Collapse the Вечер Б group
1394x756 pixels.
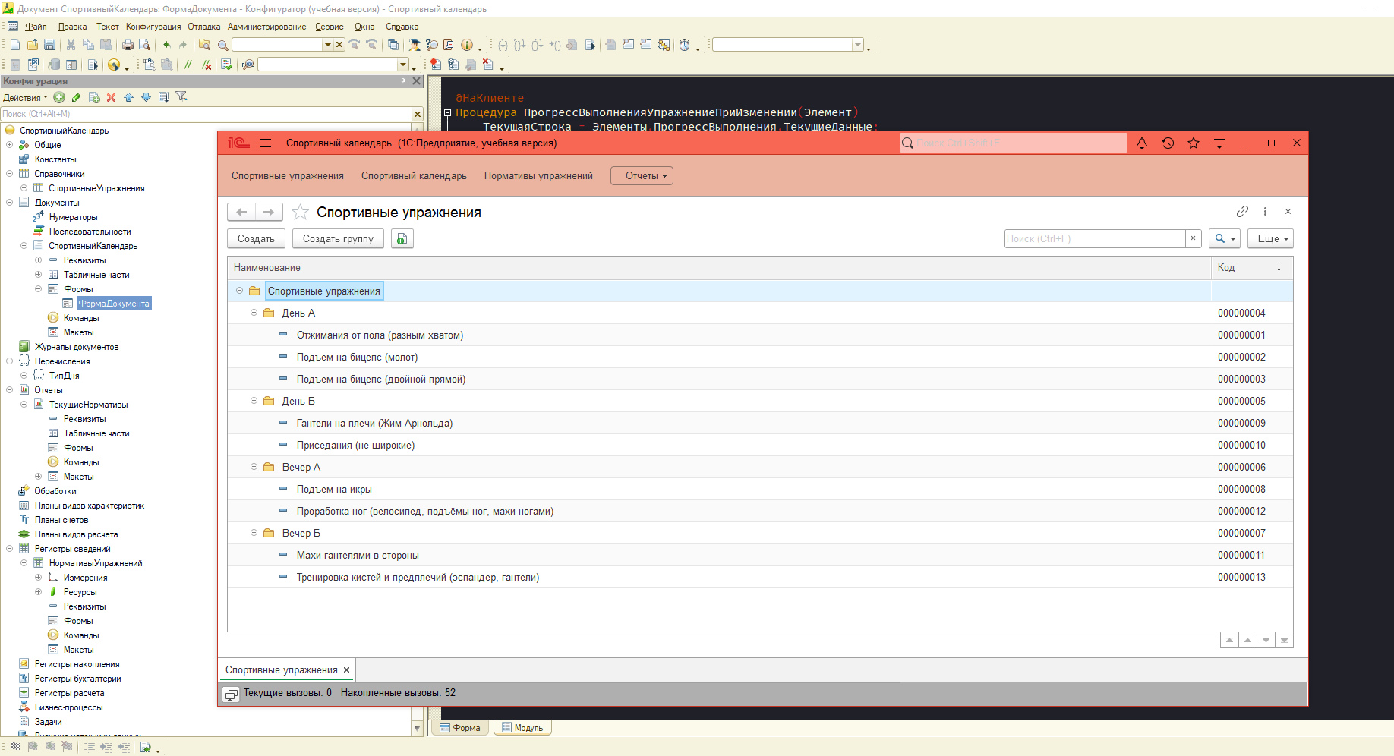(x=254, y=533)
